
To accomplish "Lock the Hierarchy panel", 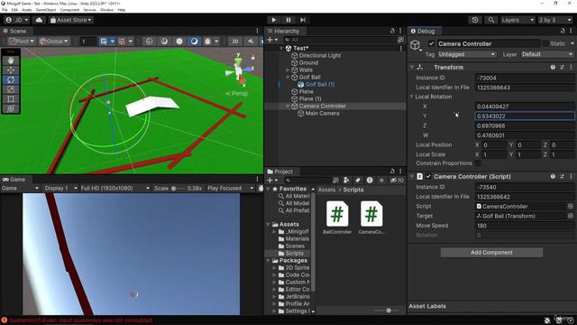I will point(392,31).
